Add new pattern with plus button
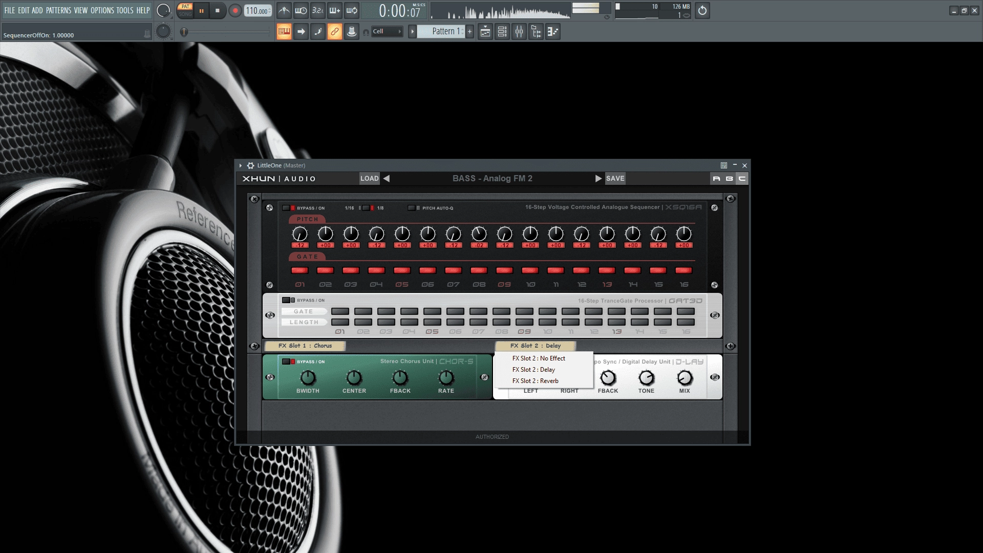983x553 pixels. (469, 32)
